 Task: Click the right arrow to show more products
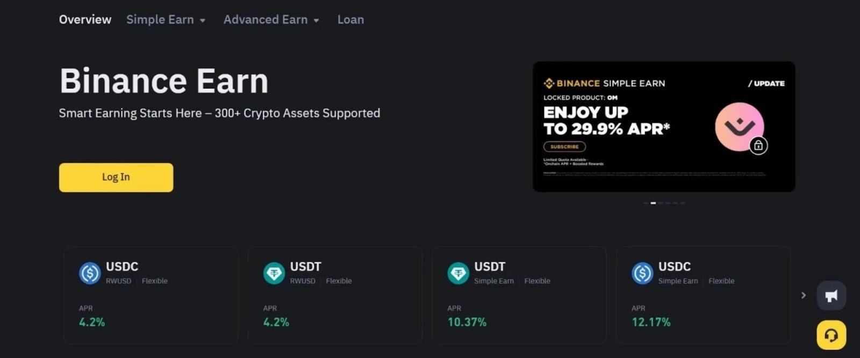click(x=803, y=295)
